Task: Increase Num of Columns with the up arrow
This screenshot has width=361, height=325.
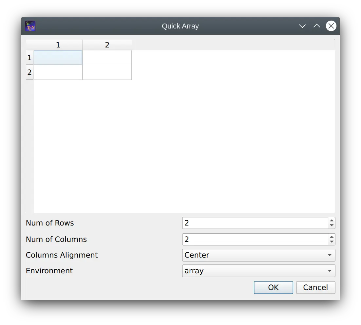Action: tap(332, 237)
